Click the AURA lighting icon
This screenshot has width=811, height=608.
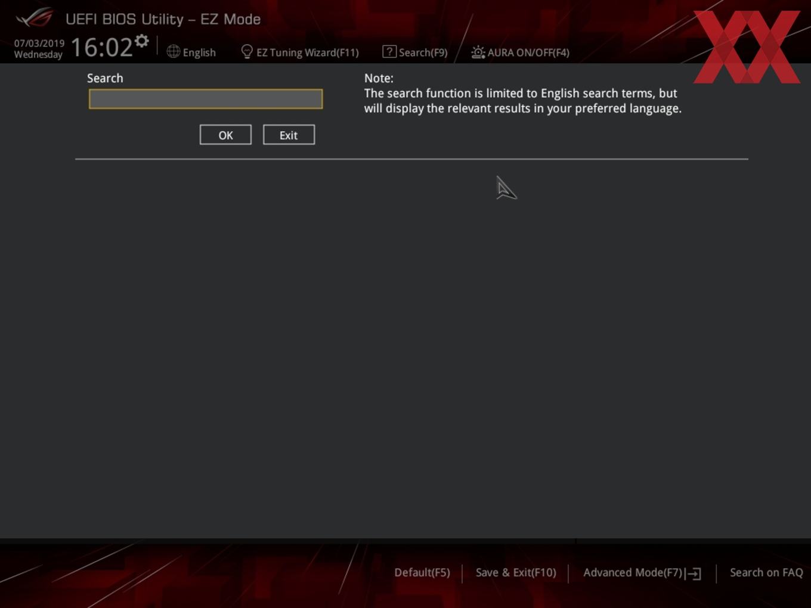click(478, 52)
